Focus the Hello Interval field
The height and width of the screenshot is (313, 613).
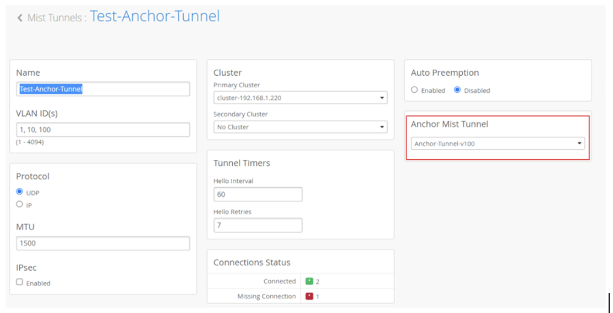[x=258, y=194]
